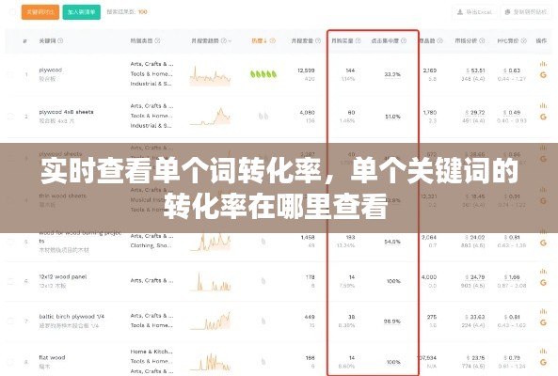Open bar chart icon for baltic birch plywood
Viewport: 558px width, 376px height.
click(543, 311)
